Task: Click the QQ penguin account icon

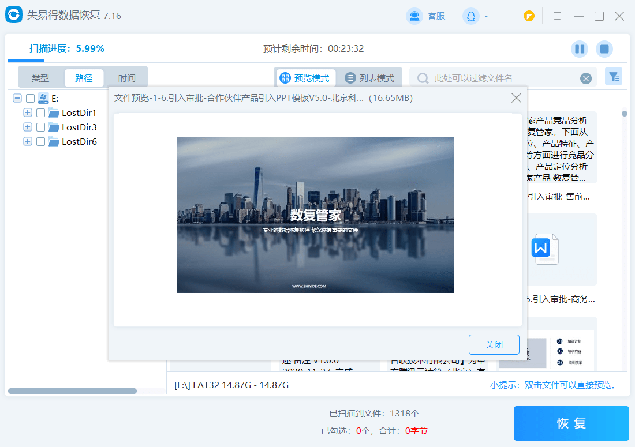Action: click(471, 16)
